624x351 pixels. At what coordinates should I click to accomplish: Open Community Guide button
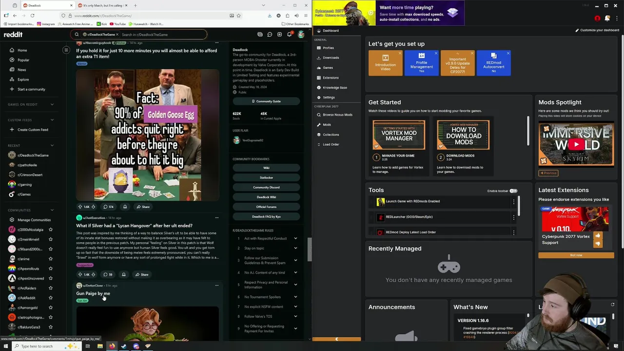coord(266,101)
